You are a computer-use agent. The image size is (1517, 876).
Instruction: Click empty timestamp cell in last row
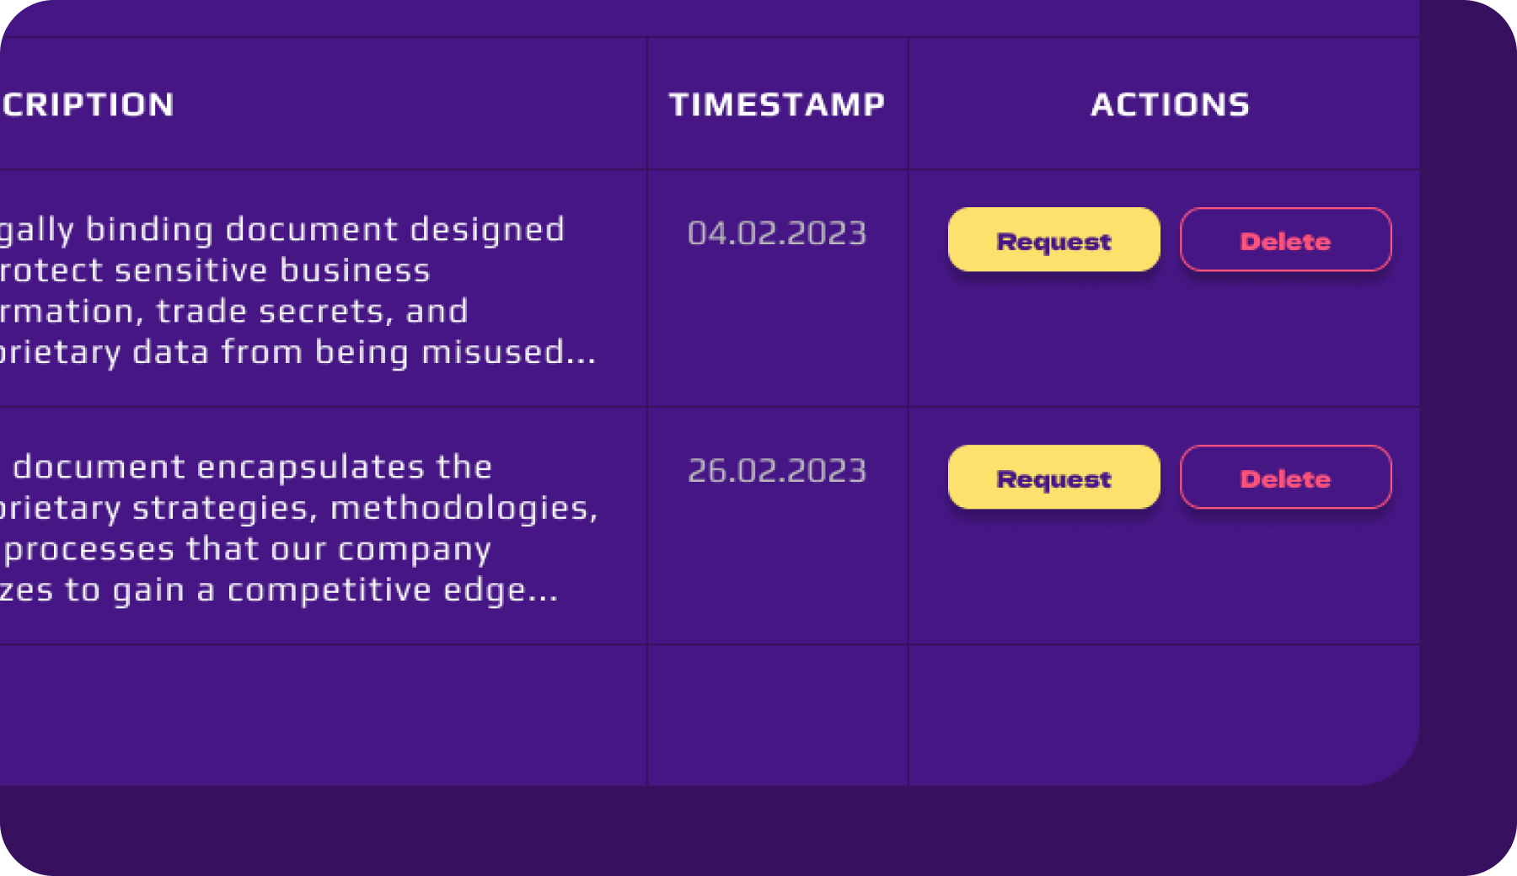pyautogui.click(x=776, y=714)
